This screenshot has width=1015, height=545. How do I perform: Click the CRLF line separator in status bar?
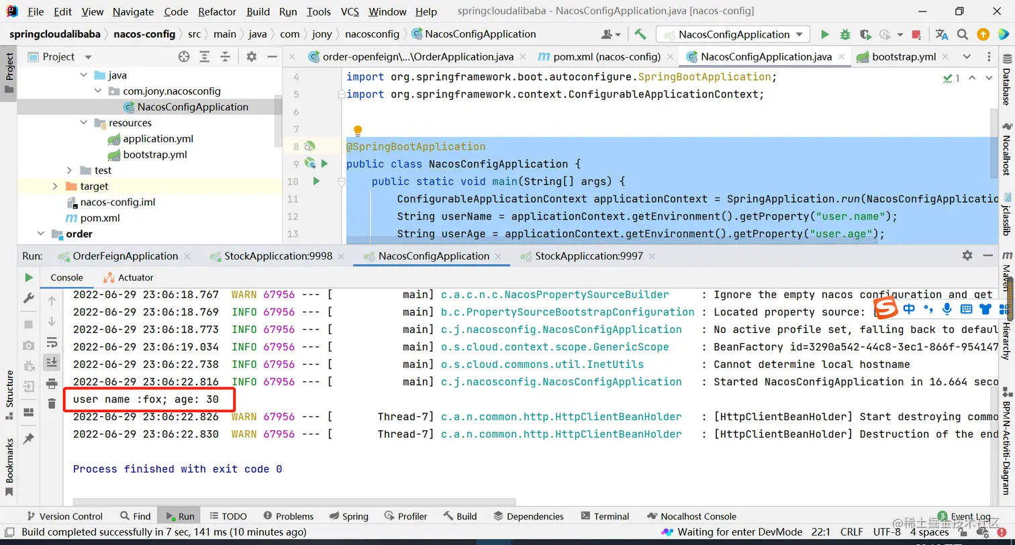tap(851, 532)
